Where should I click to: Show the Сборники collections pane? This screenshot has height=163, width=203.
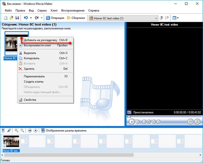pyautogui.click(x=76, y=18)
